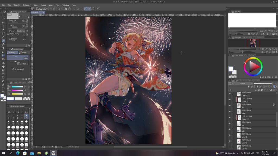Hide the 'băng' layer eye icon

[x=230, y=112]
